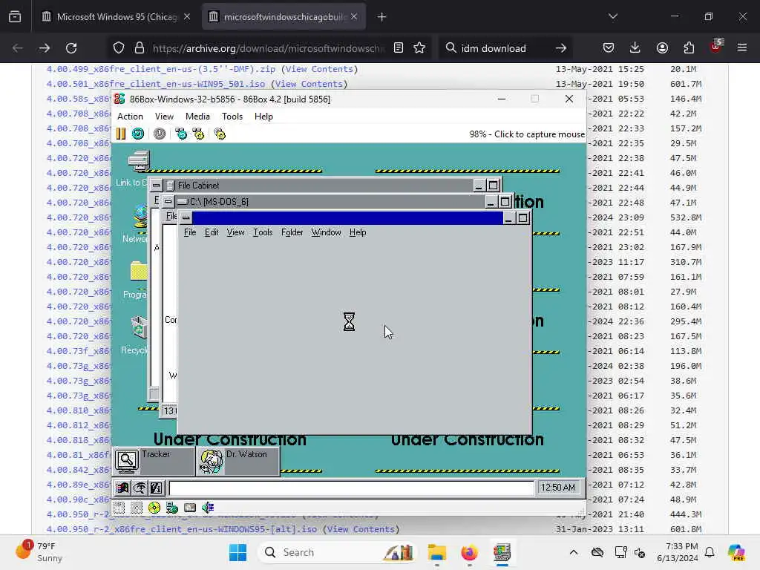Click the network status icon in 86Box

coord(172,508)
